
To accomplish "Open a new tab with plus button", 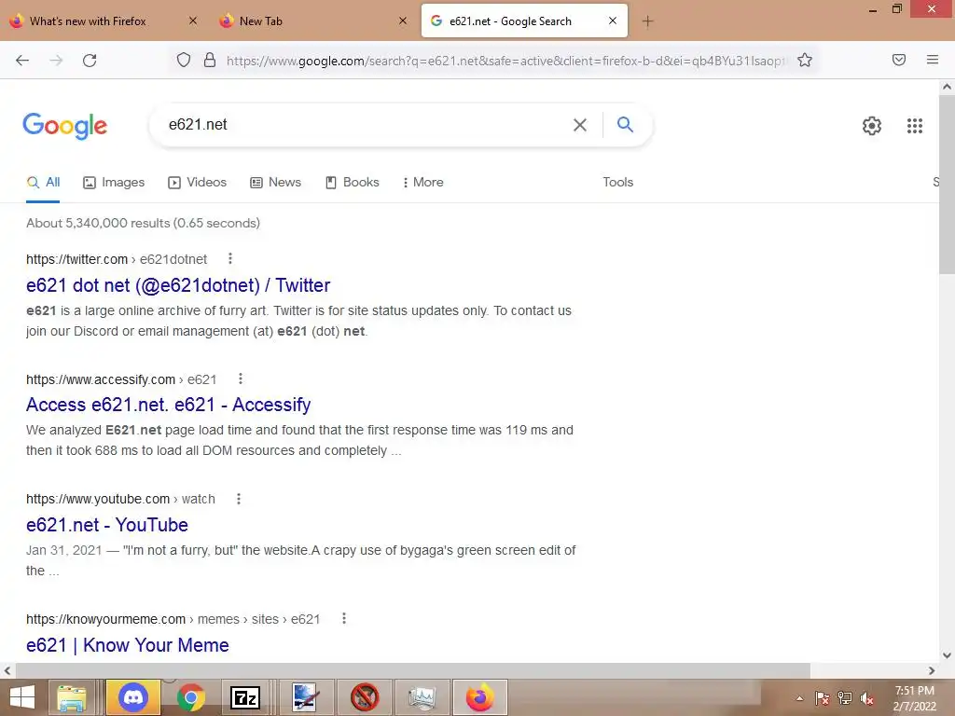I will point(647,21).
